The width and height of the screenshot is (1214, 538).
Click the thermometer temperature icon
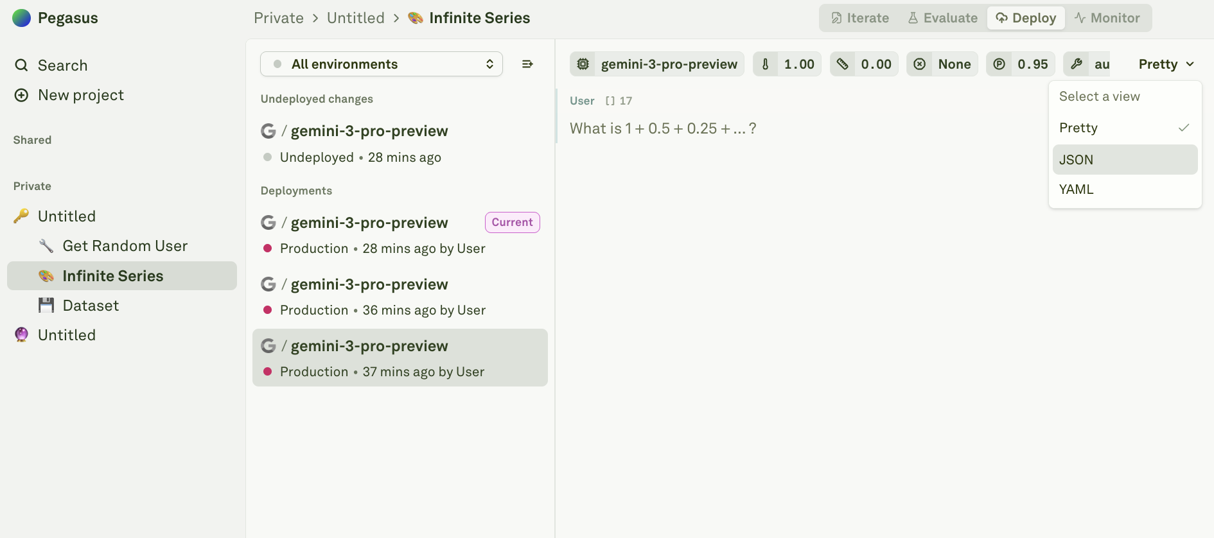coord(765,64)
